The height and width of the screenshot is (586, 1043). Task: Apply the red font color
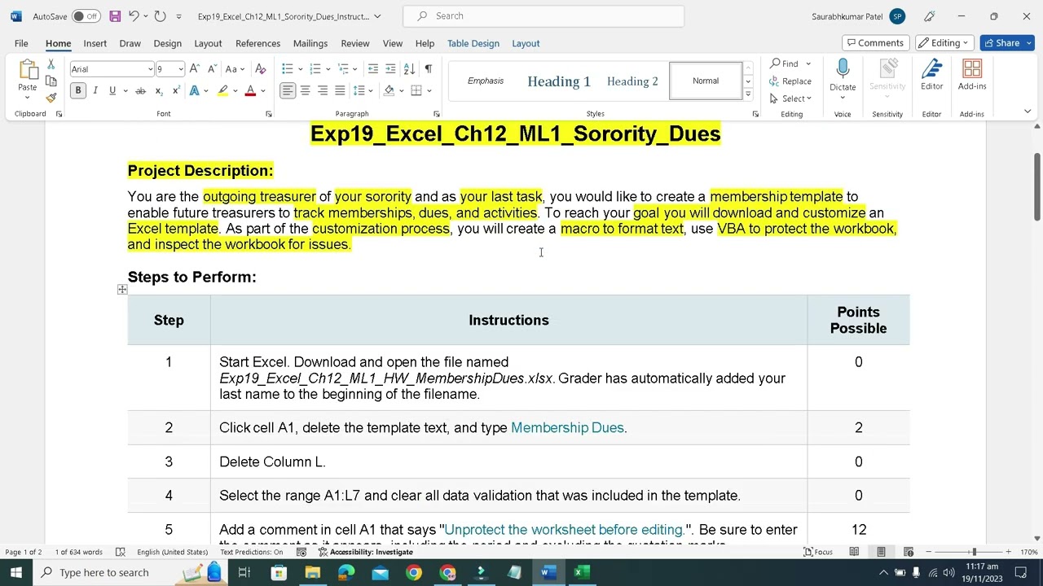coord(250,91)
